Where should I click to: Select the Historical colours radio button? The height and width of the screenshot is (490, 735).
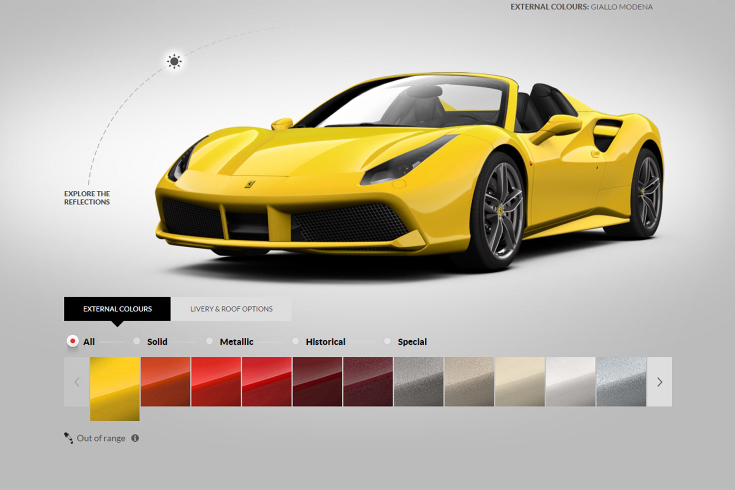pos(295,341)
